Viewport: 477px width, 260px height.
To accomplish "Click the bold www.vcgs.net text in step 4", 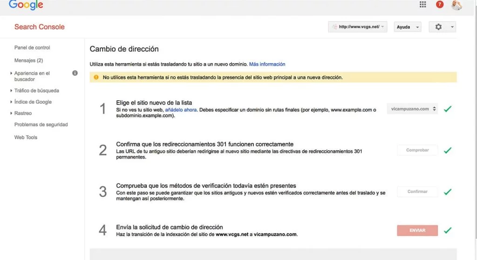I will pyautogui.click(x=232, y=234).
